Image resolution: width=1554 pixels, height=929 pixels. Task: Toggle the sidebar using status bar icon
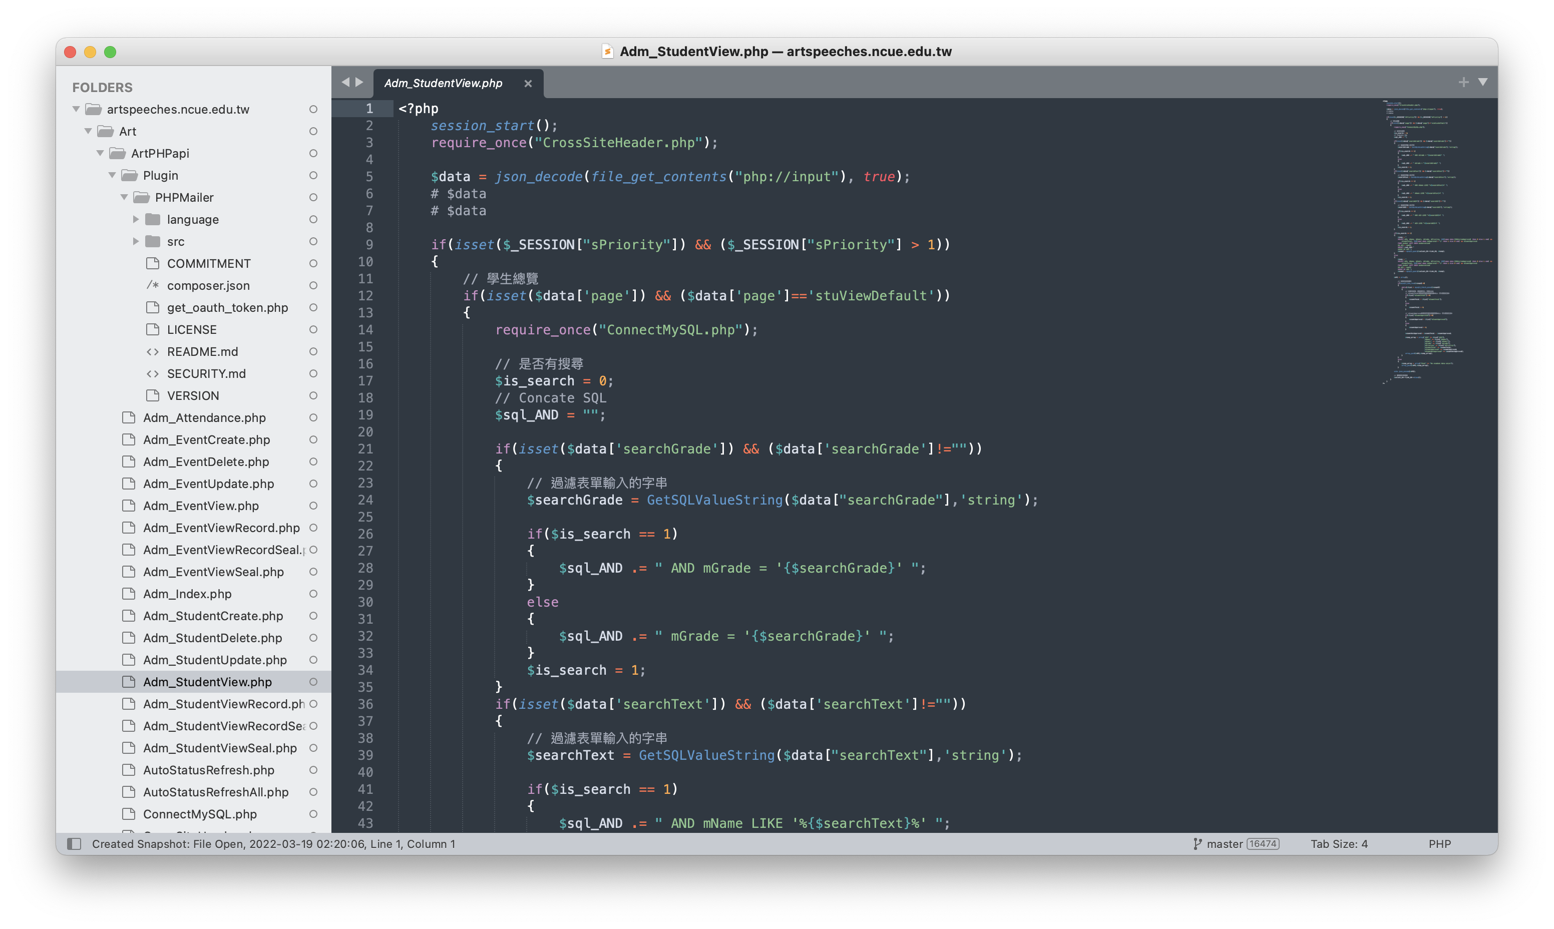click(74, 843)
